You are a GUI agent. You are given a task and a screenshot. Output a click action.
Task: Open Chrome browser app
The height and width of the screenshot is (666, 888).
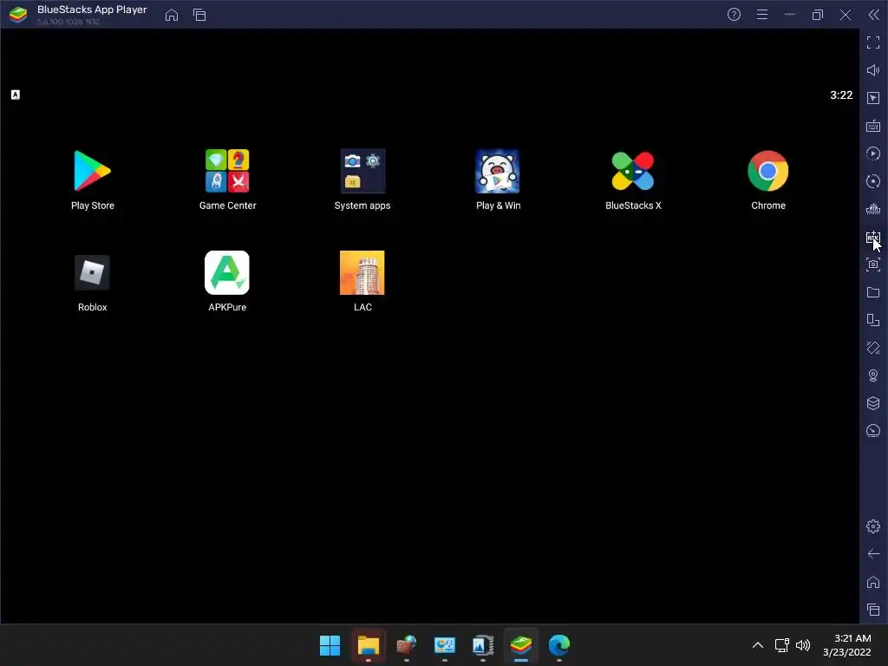coord(768,171)
